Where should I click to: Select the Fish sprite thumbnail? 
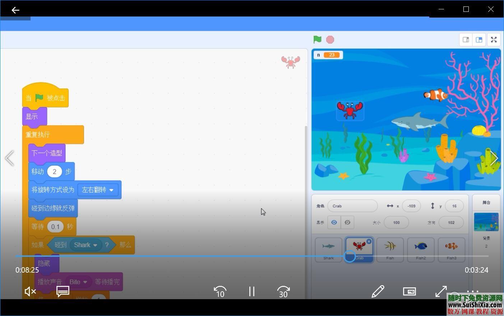pyautogui.click(x=390, y=250)
